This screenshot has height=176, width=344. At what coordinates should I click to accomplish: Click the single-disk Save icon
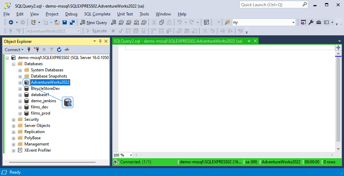coord(65,22)
